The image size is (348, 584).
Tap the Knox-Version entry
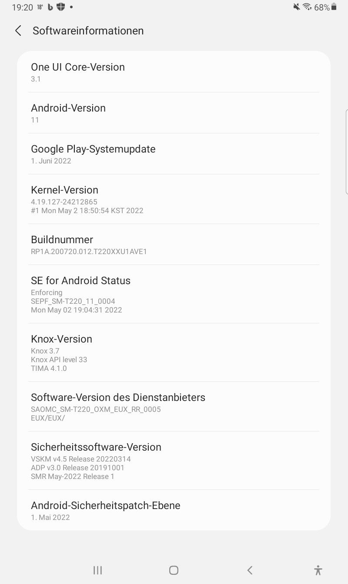click(x=174, y=353)
